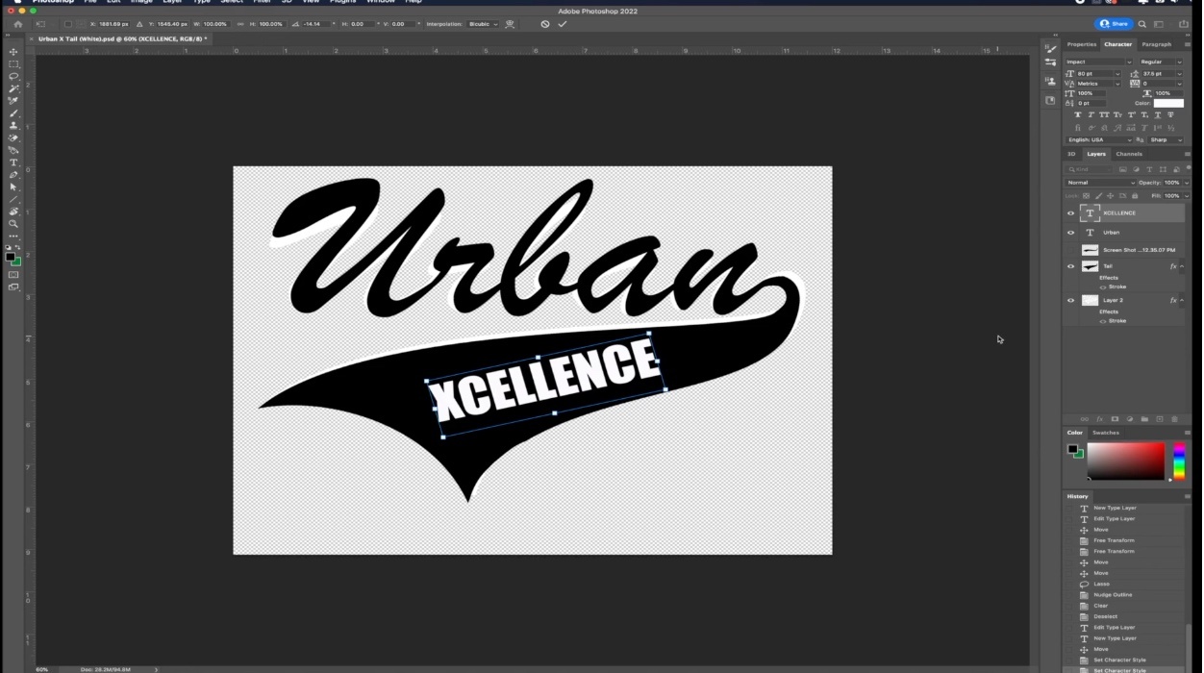Click the Opacity 100% field
This screenshot has height=673, width=1204.
pos(1173,183)
